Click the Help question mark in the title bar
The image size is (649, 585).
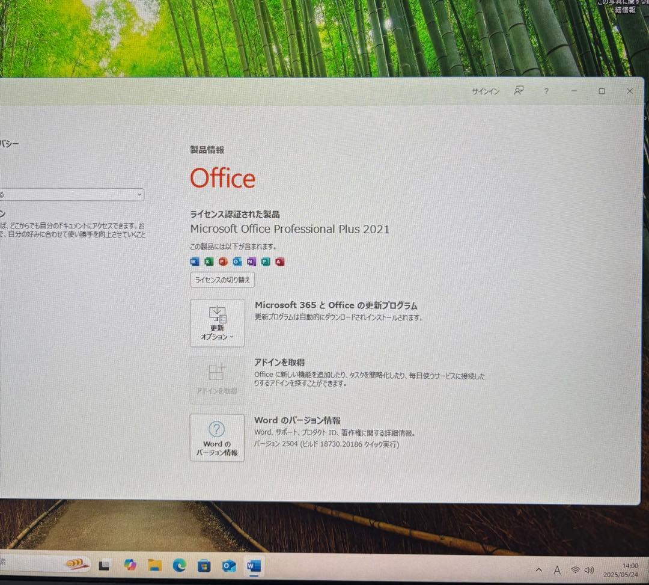[546, 91]
